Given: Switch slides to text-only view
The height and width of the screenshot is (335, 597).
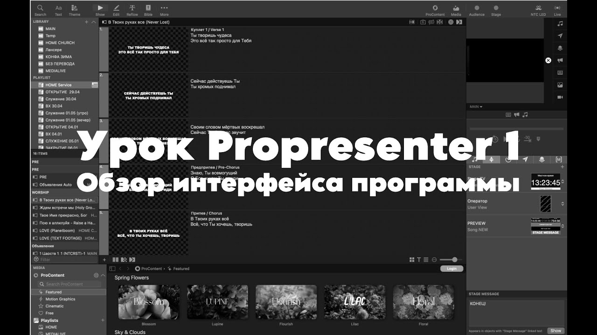Looking at the screenshot, I should click(419, 260).
